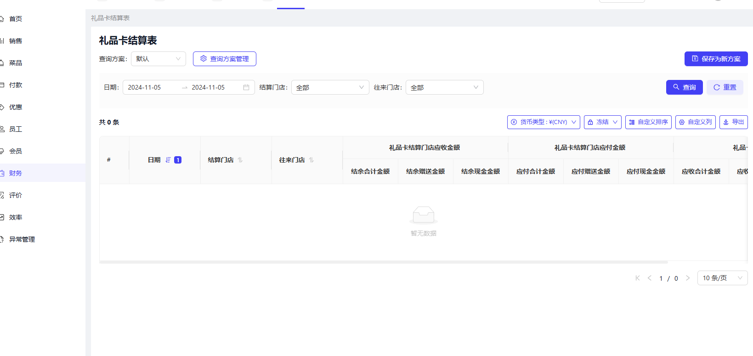Click the gear icon in 查询方案管理

(x=204, y=59)
